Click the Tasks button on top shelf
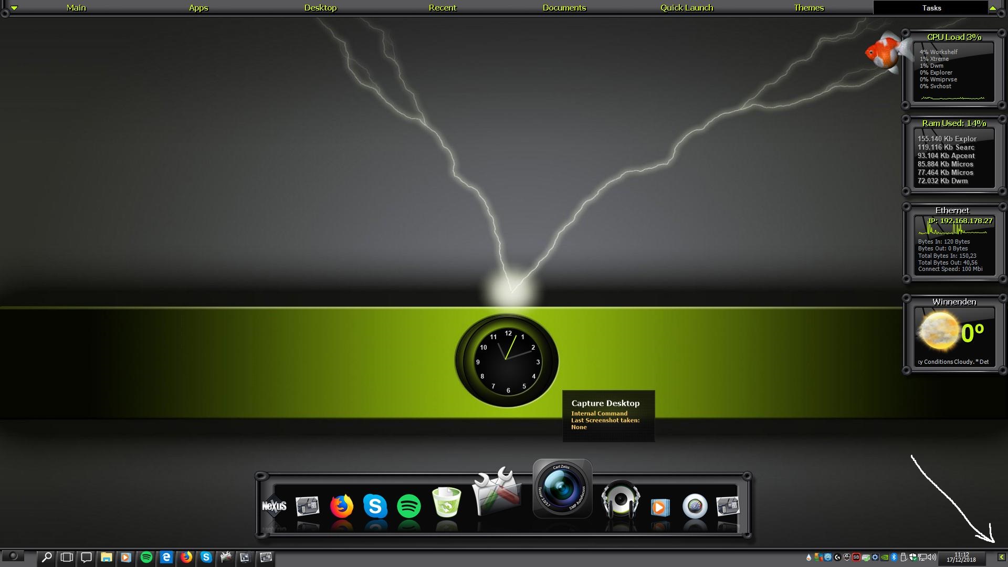 click(x=931, y=8)
